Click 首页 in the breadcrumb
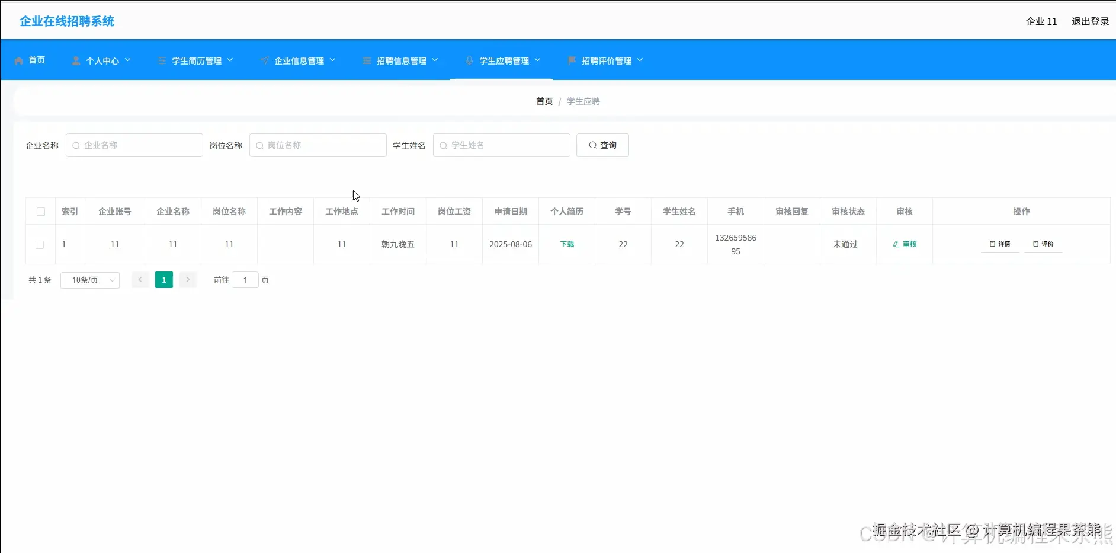This screenshot has height=553, width=1116. tap(544, 101)
